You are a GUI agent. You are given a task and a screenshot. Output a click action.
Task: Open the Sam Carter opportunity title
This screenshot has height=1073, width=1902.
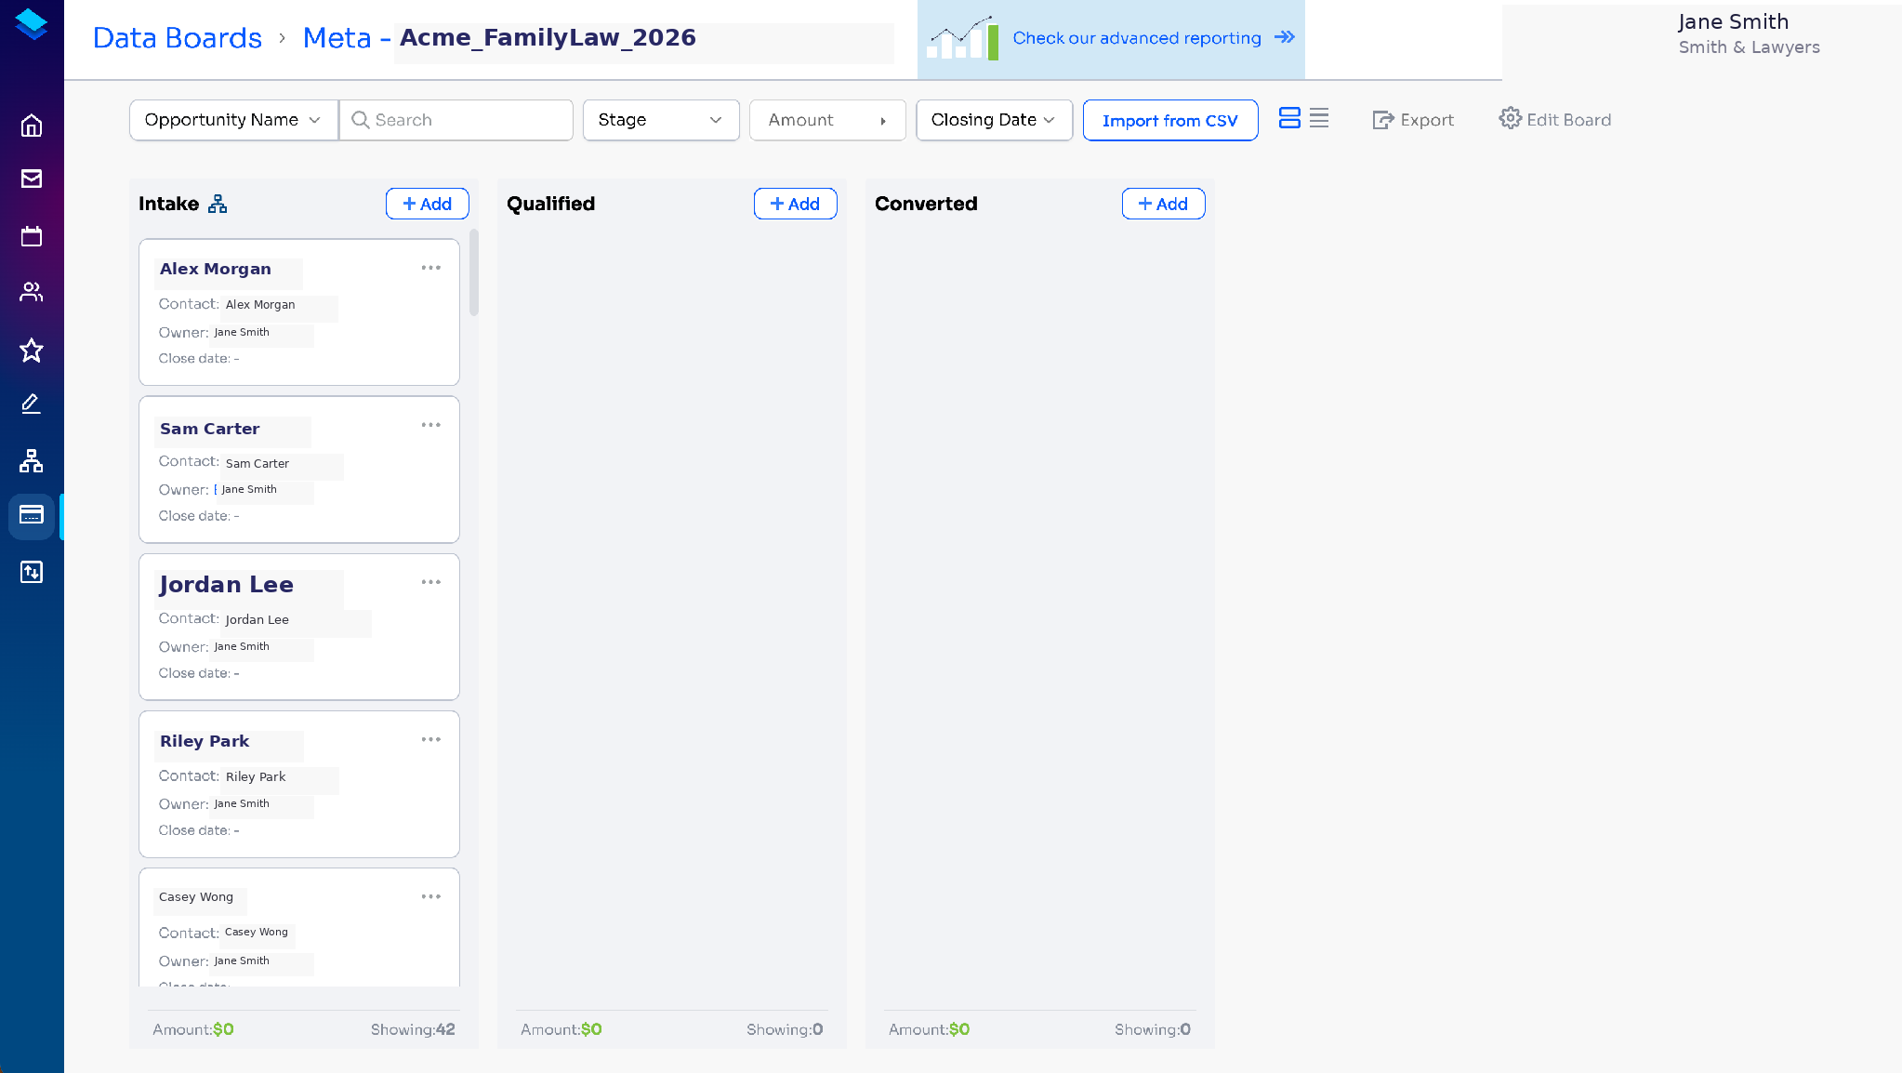coord(210,429)
